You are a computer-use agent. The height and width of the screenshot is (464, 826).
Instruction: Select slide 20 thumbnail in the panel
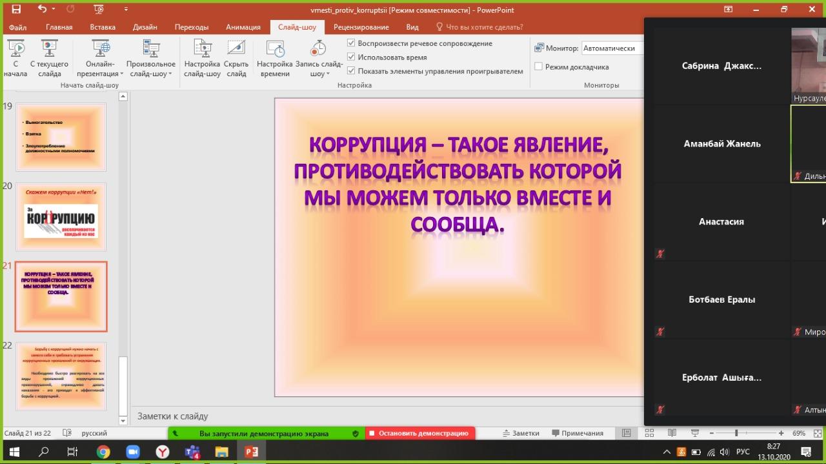(x=61, y=217)
